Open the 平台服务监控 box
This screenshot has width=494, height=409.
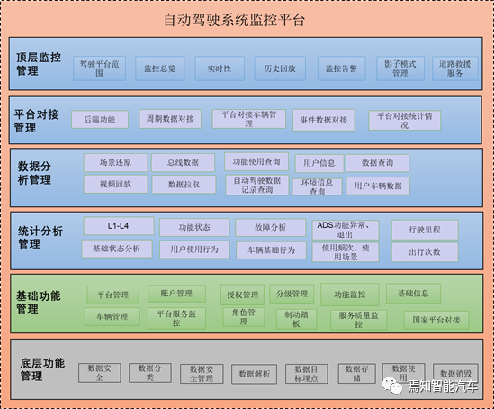click(176, 318)
